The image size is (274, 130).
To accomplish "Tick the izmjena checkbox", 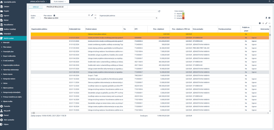I will pos(175,16).
